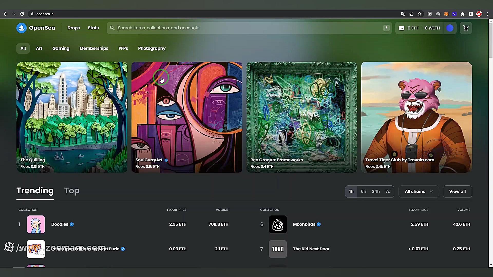Click the Doodles volume 708.8 ETH
The width and height of the screenshot is (493, 277).
219,224
